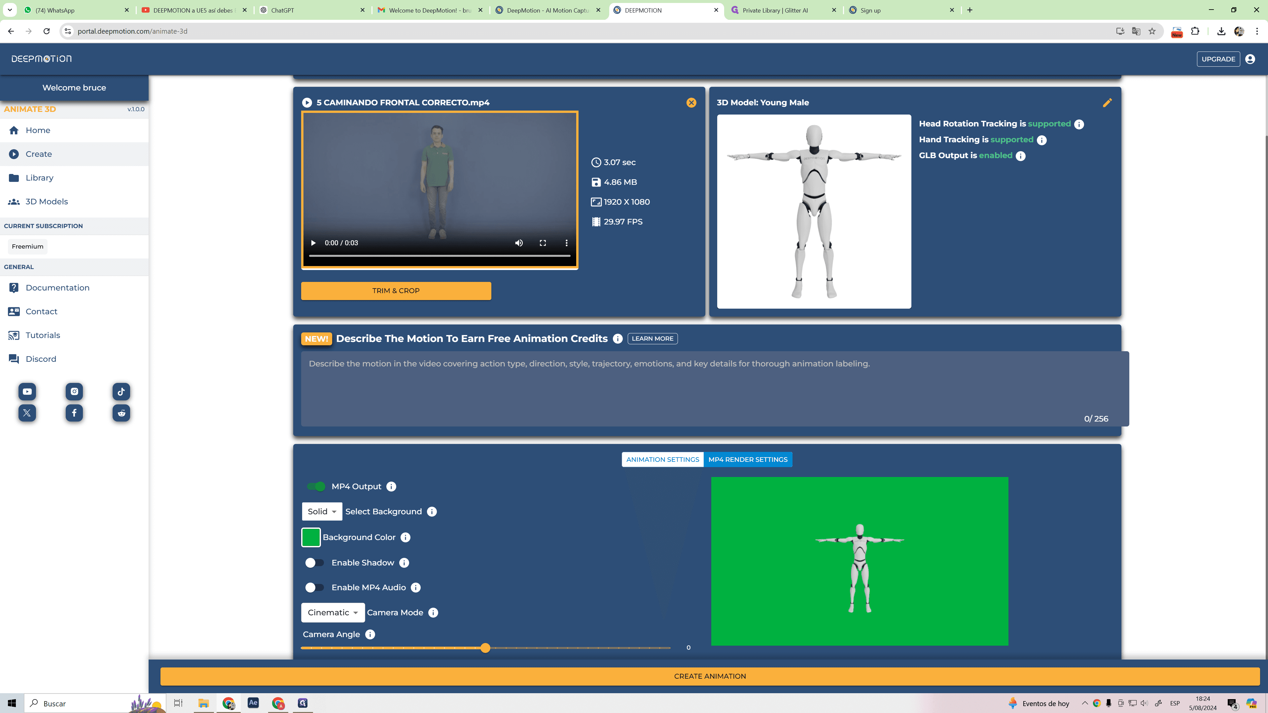Open the browser tab search dropdown
The height and width of the screenshot is (713, 1268).
tap(10, 10)
